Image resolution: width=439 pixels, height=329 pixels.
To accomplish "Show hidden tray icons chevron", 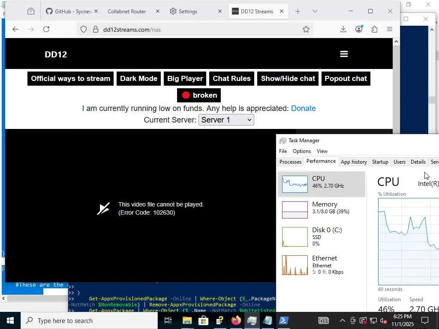I will [343, 320].
